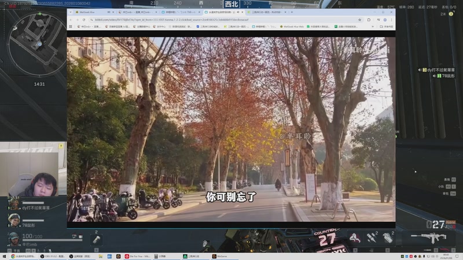Click speaker icon beside dy打不过就溜溜 voice

pos(420,70)
